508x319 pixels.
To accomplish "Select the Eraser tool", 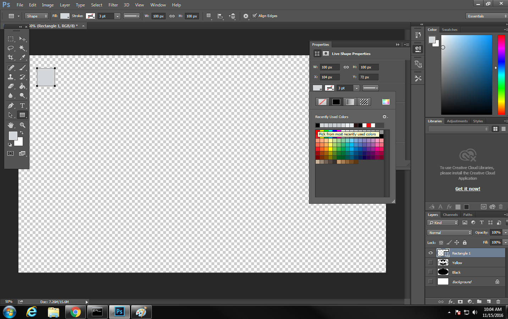I will [x=11, y=86].
